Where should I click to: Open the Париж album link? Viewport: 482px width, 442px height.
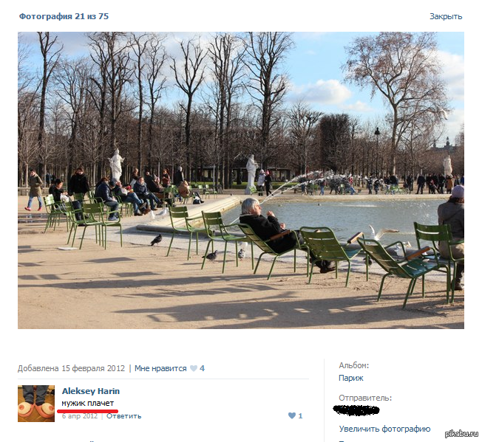350,378
